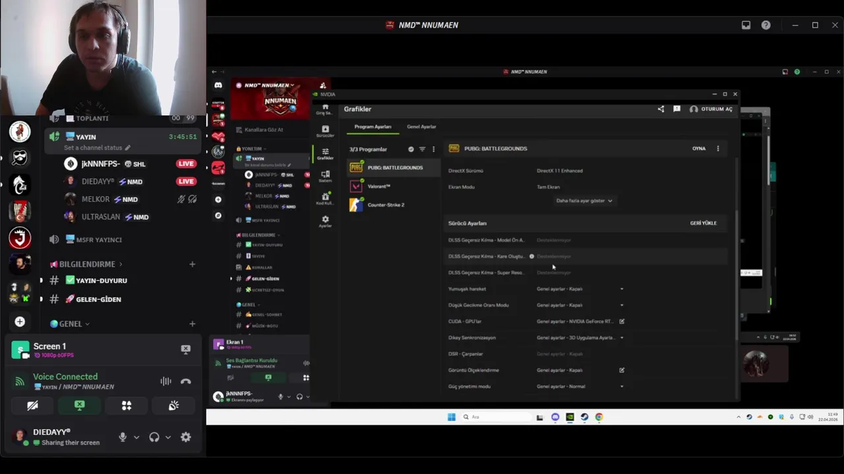Add a server with plus button
The height and width of the screenshot is (474, 844).
pos(20,321)
